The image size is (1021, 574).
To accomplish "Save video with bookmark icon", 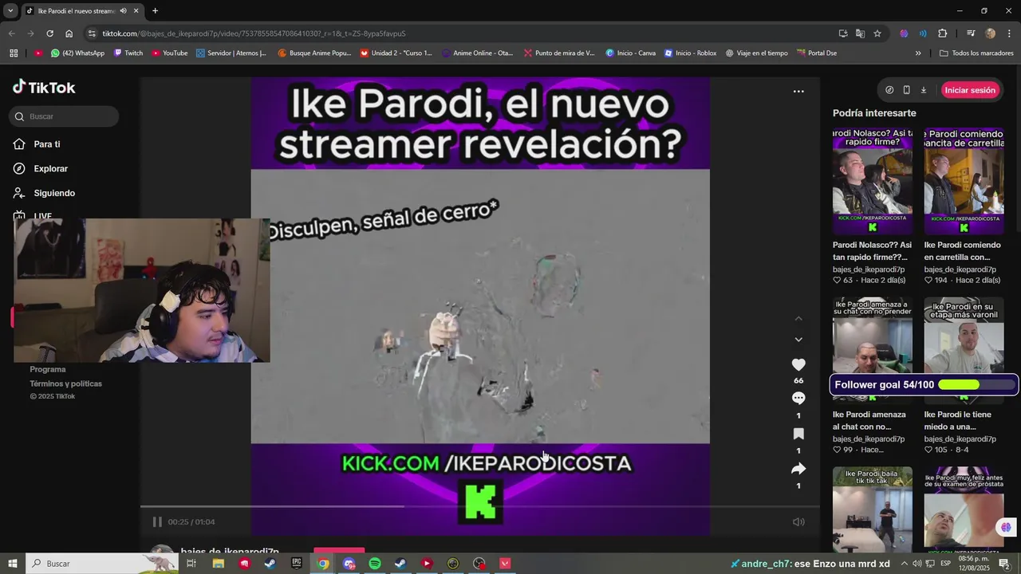I will coord(798,434).
